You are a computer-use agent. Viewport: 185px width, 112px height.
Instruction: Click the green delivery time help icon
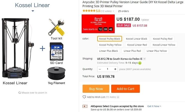(x=140, y=63)
